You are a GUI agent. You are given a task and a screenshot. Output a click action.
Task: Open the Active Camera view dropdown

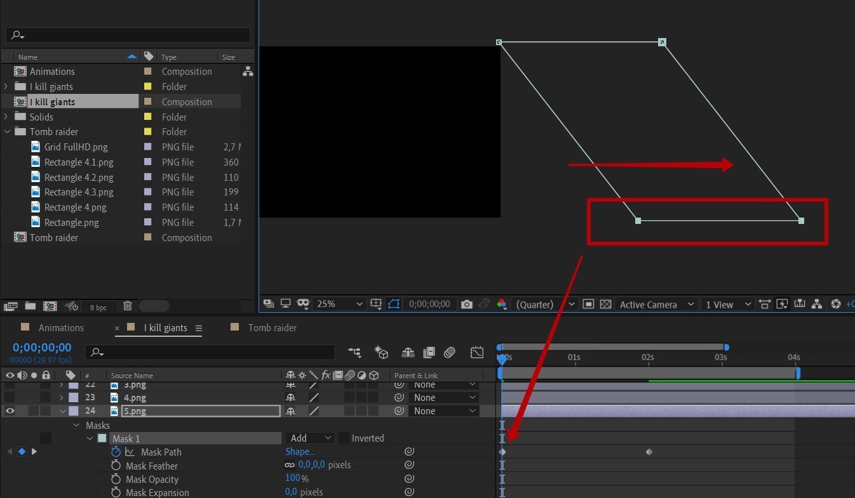point(657,305)
